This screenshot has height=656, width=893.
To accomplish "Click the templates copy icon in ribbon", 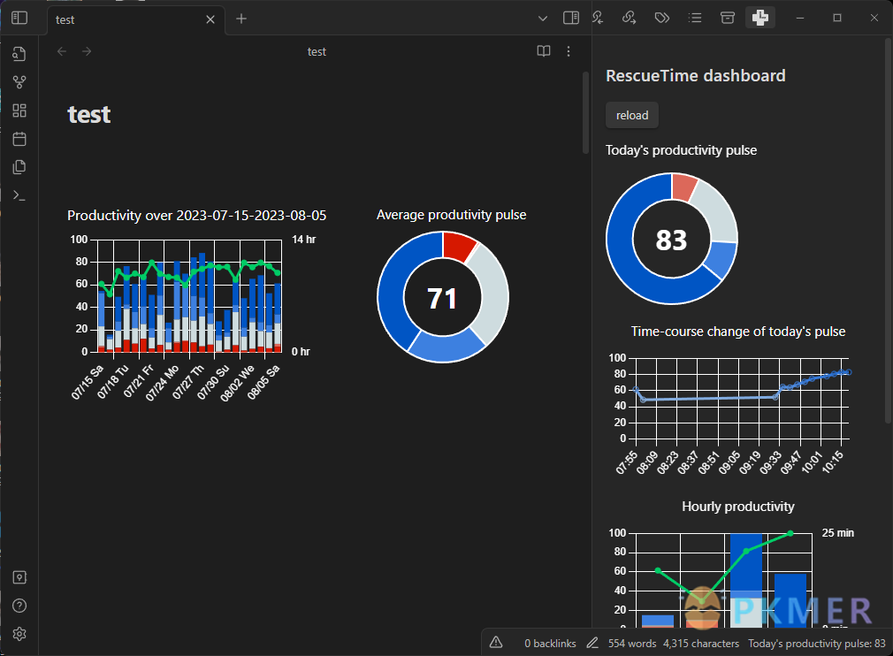I will pyautogui.click(x=19, y=167).
